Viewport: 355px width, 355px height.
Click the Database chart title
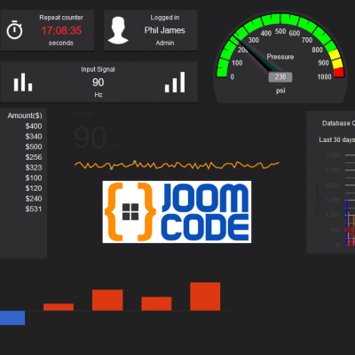tap(338, 123)
